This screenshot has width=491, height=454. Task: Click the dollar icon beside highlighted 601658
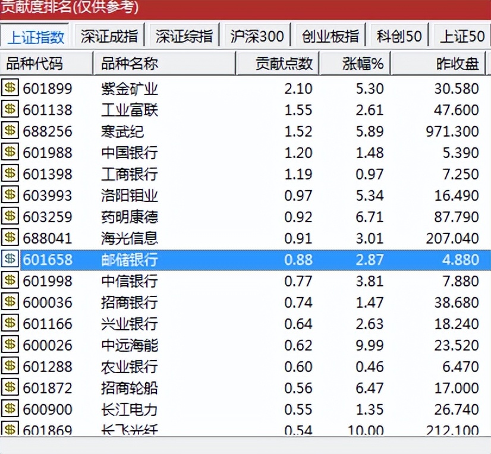(x=10, y=259)
